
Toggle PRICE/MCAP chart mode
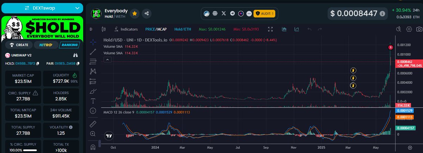tap(156, 29)
